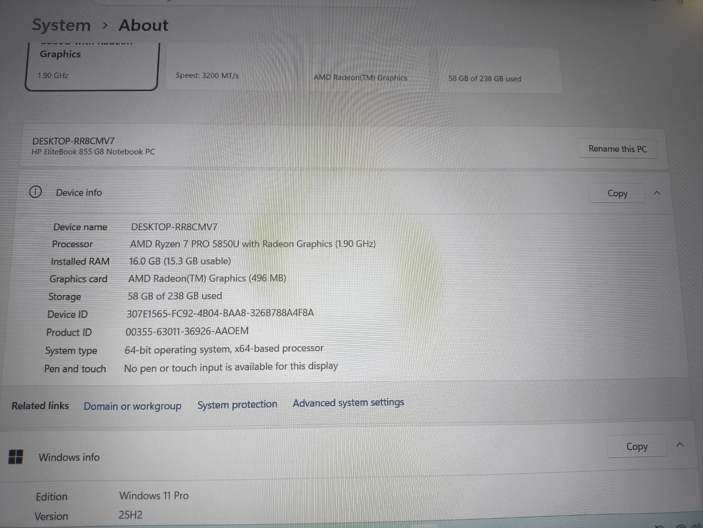Collapse the Windows info section chevron
This screenshot has width=703, height=528.
pos(680,444)
